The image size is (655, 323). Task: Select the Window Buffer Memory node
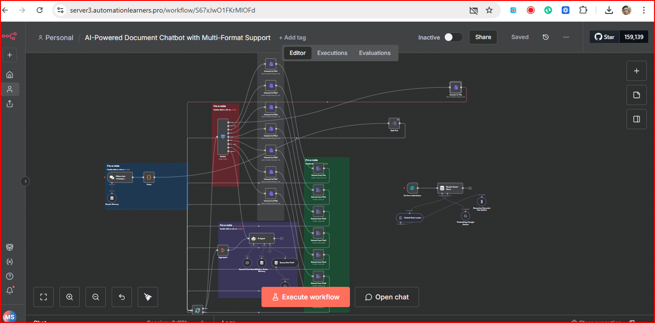(262, 263)
